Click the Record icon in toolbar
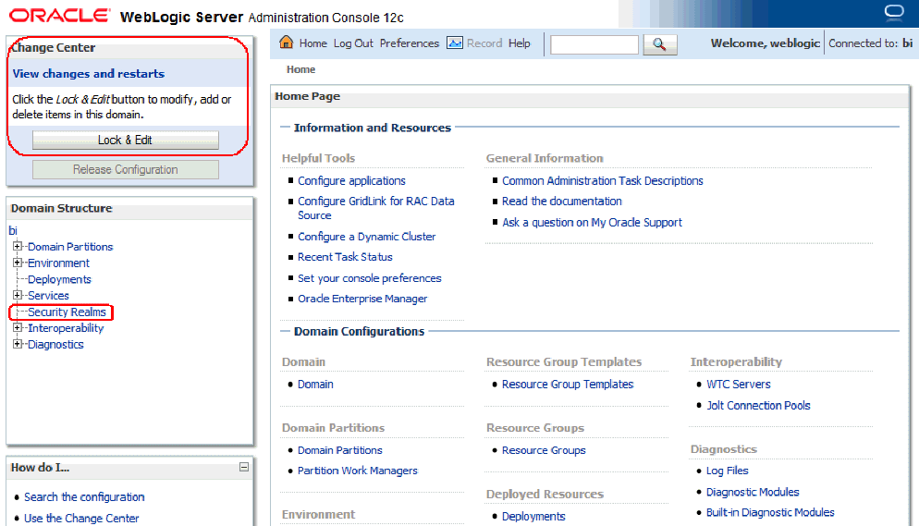This screenshot has width=919, height=526. pos(455,43)
